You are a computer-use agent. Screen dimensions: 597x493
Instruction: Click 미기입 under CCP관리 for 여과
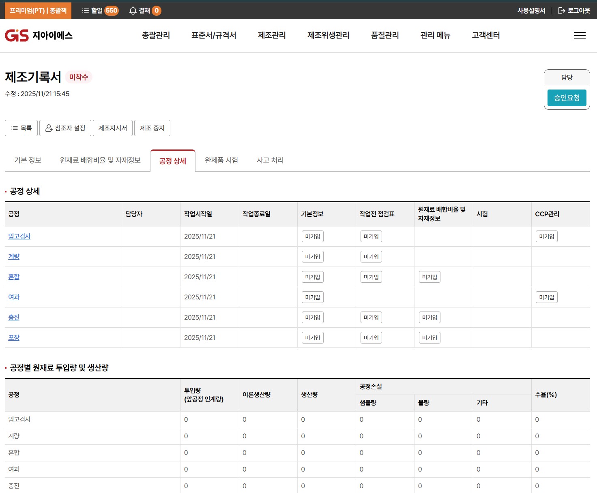click(547, 297)
